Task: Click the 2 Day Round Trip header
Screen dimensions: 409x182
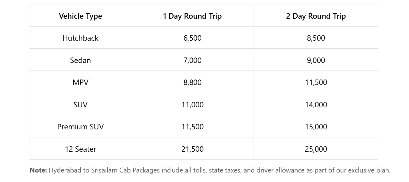Action: point(316,16)
